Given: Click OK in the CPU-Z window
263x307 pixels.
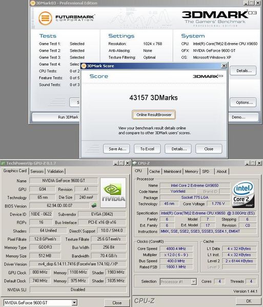Looking at the screenshot, I should click(249, 301).
